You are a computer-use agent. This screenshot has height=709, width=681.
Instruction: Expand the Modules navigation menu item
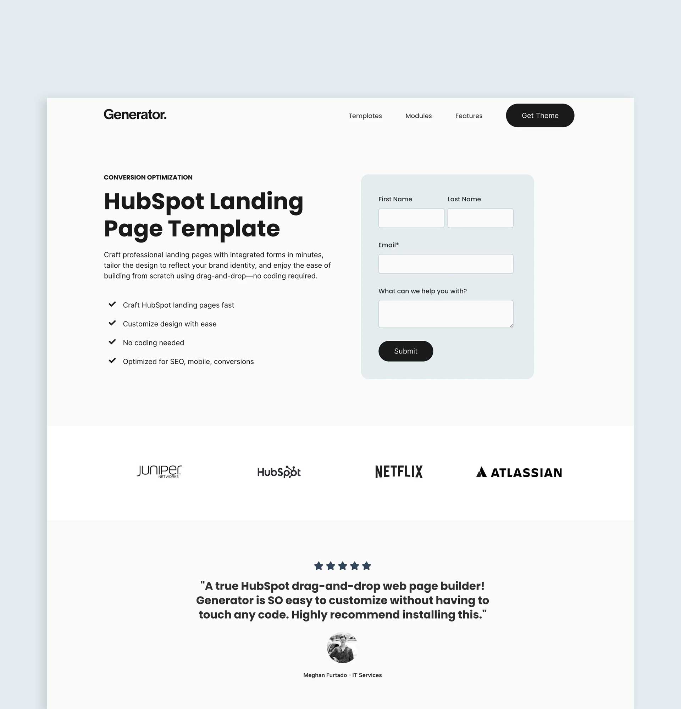(x=418, y=115)
